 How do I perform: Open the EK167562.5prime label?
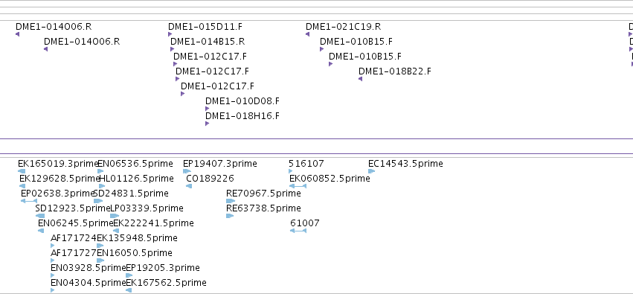(166, 283)
